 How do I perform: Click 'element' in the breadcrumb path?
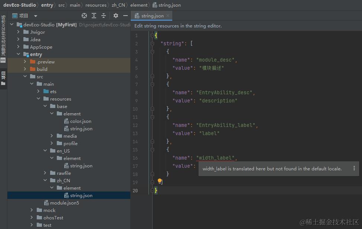139,5
